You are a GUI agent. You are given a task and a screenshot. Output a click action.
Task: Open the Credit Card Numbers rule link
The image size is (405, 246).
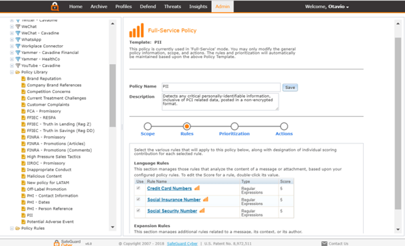click(x=169, y=188)
